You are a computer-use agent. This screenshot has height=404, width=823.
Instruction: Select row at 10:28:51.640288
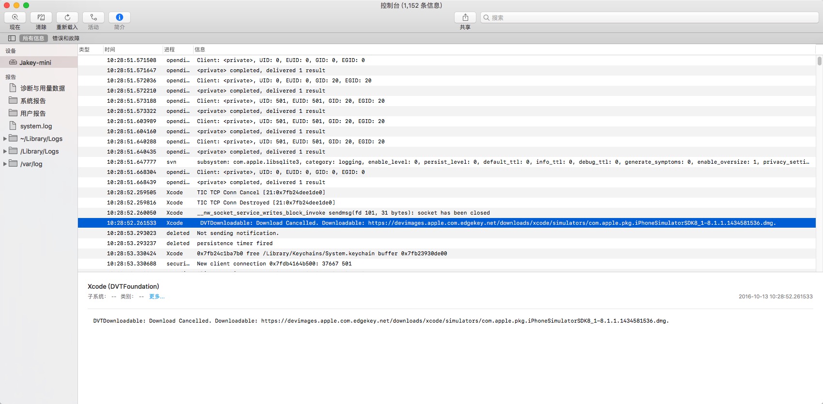point(446,141)
